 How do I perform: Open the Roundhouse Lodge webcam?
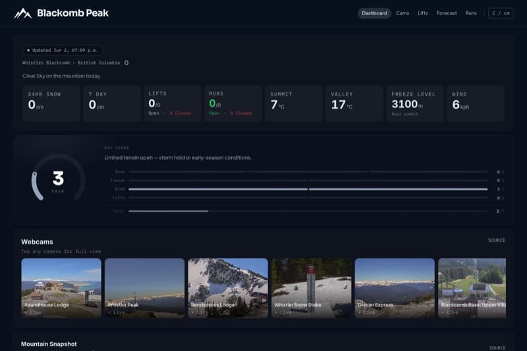(x=61, y=288)
